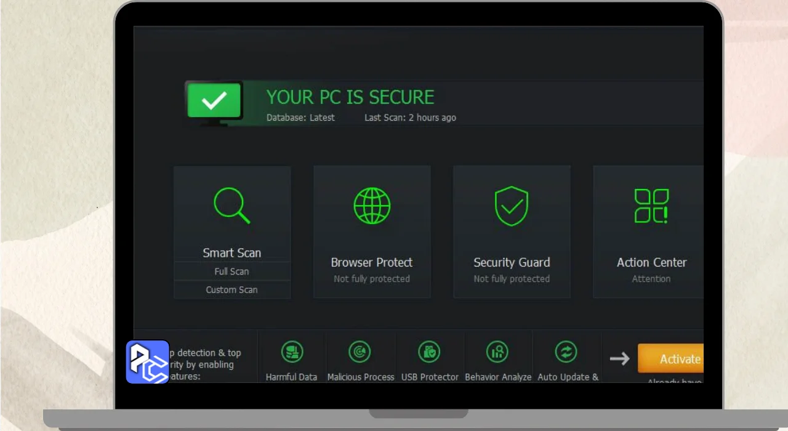Click the Behavior Analyze feature icon

pyautogui.click(x=497, y=352)
